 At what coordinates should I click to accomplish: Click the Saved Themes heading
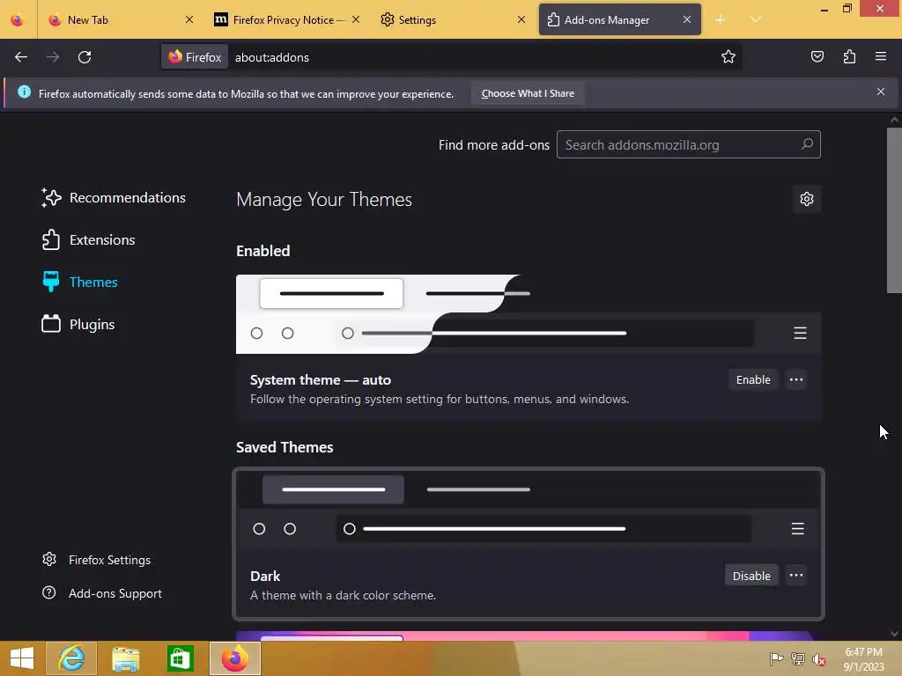[x=285, y=447]
